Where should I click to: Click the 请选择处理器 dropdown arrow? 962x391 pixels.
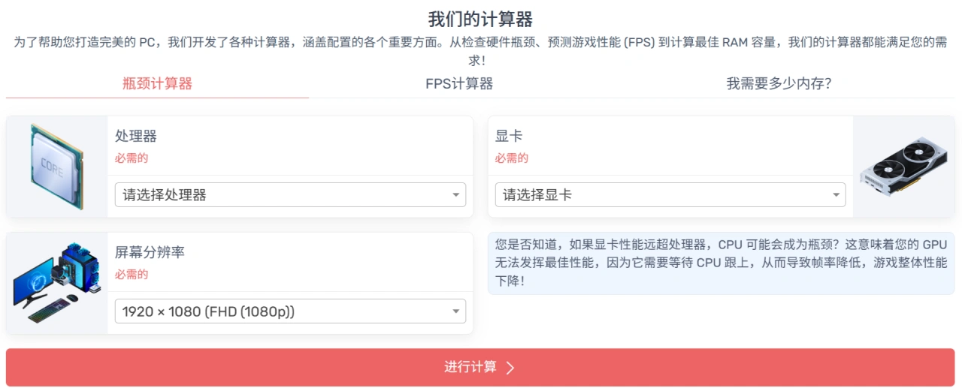[x=455, y=195]
